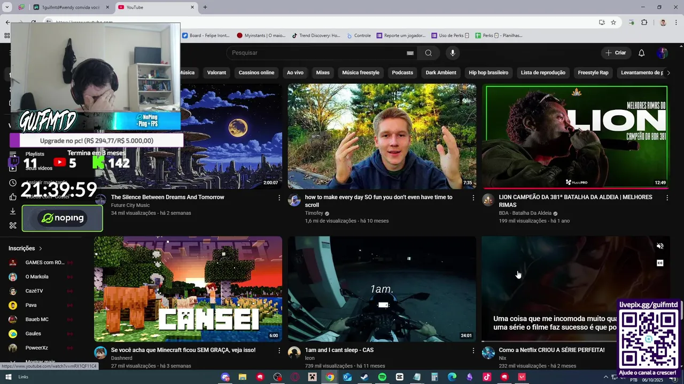This screenshot has height=384, width=684.
Task: Play the Minecraft CANSEI thumbnail
Action: click(x=188, y=289)
